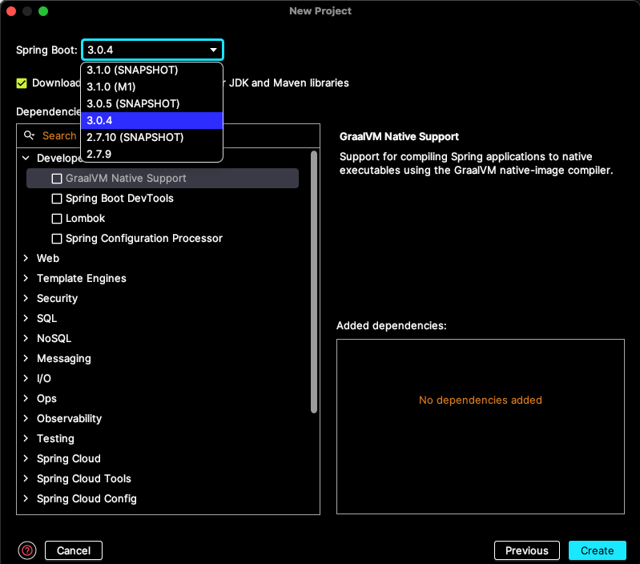Select version 2.7.9
Viewport: 640px width, 564px height.
click(152, 154)
